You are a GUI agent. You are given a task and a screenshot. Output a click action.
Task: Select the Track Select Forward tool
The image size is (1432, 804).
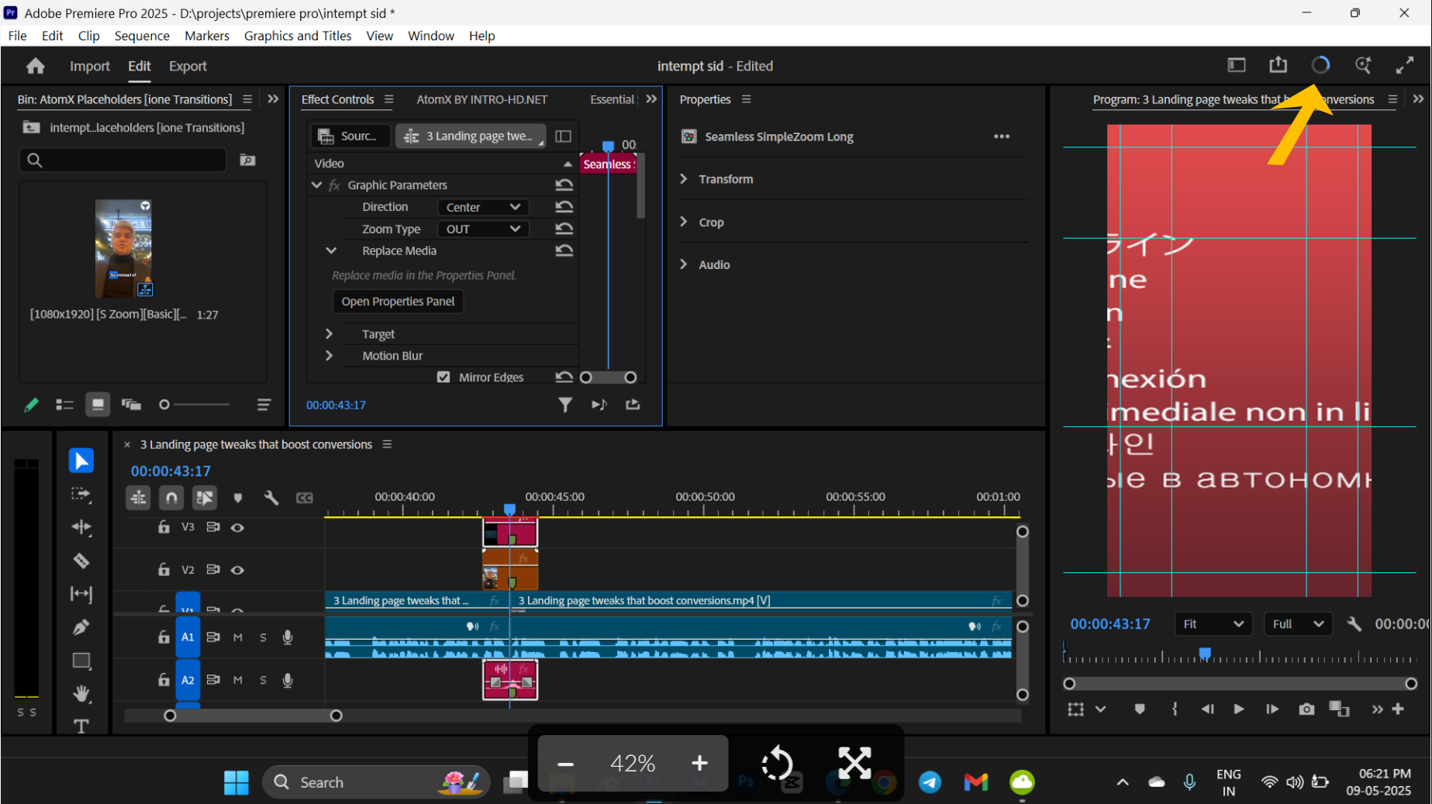(x=81, y=494)
